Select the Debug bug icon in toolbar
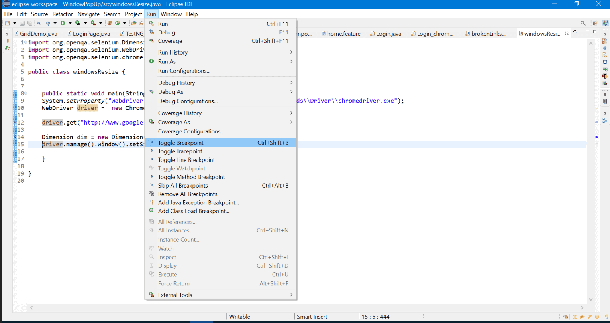This screenshot has width=610, height=323. [x=47, y=23]
